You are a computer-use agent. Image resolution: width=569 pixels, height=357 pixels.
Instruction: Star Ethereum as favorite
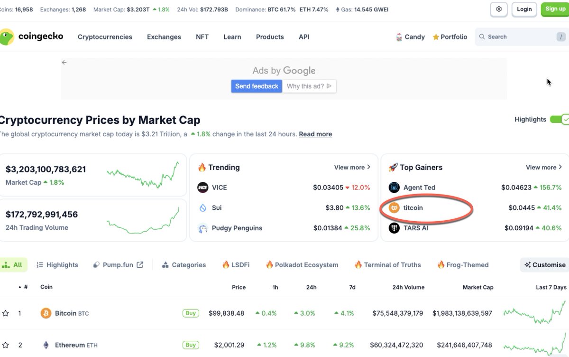[x=6, y=345]
